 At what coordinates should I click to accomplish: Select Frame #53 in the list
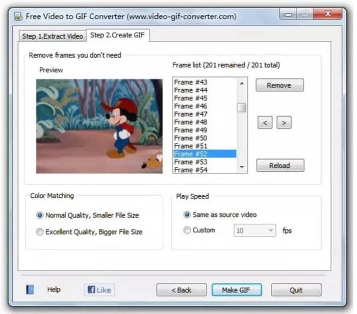(x=205, y=162)
